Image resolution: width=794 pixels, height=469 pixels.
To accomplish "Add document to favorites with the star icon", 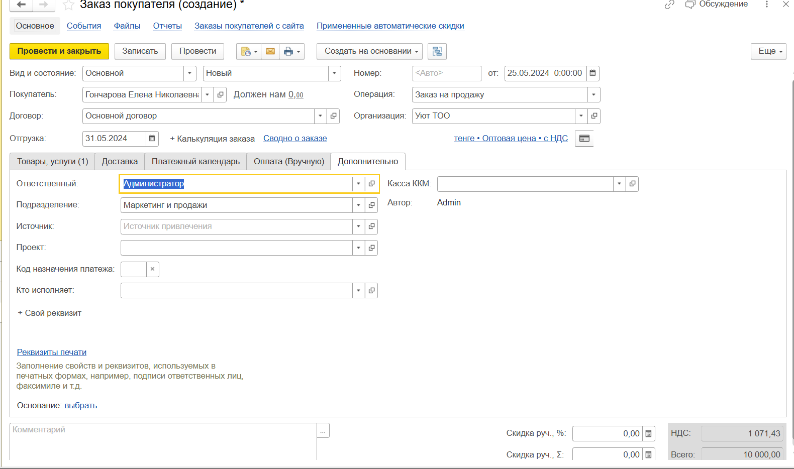I will pos(68,6).
